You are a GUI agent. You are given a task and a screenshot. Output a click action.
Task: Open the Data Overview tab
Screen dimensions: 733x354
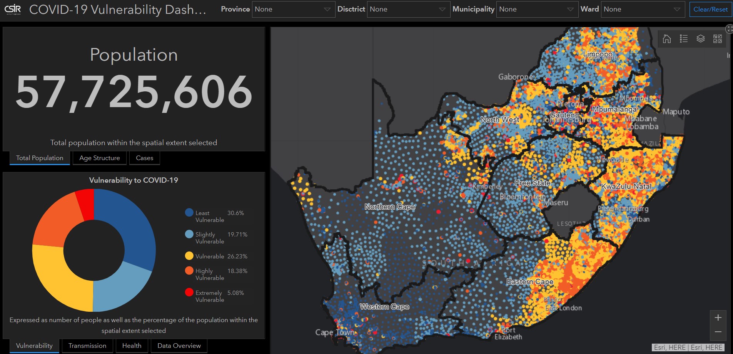[179, 346]
